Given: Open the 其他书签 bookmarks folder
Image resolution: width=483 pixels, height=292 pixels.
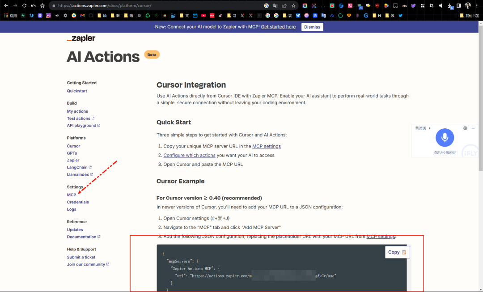Looking at the screenshot, I should 470,15.
